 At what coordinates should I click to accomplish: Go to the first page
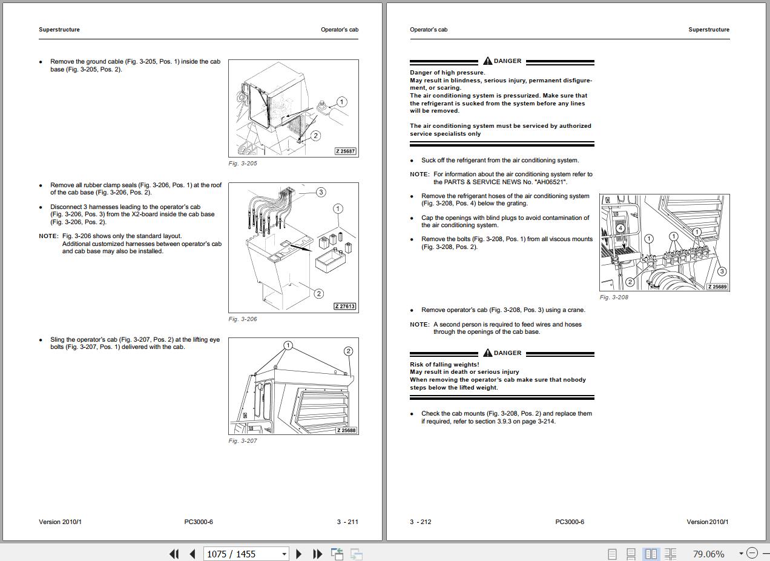coord(174,554)
